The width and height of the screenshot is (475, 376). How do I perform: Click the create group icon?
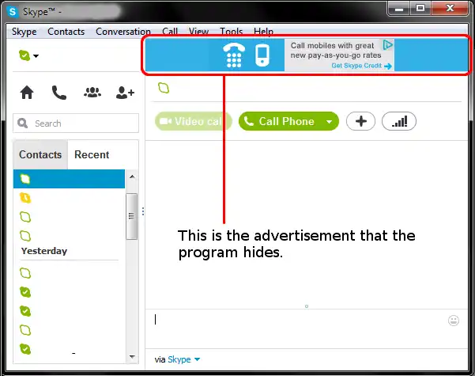(92, 93)
